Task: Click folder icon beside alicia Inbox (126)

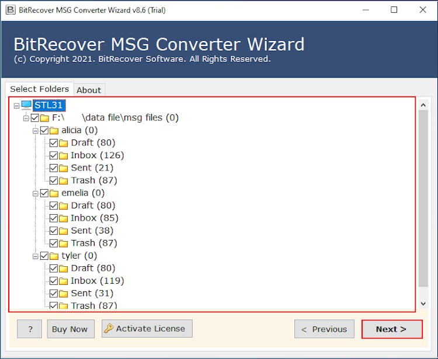Action: pos(64,155)
